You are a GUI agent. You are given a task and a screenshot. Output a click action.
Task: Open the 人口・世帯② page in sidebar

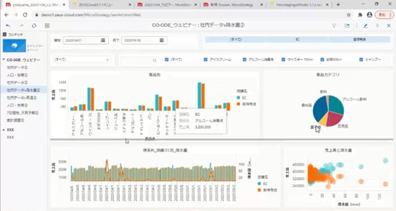[17, 105]
